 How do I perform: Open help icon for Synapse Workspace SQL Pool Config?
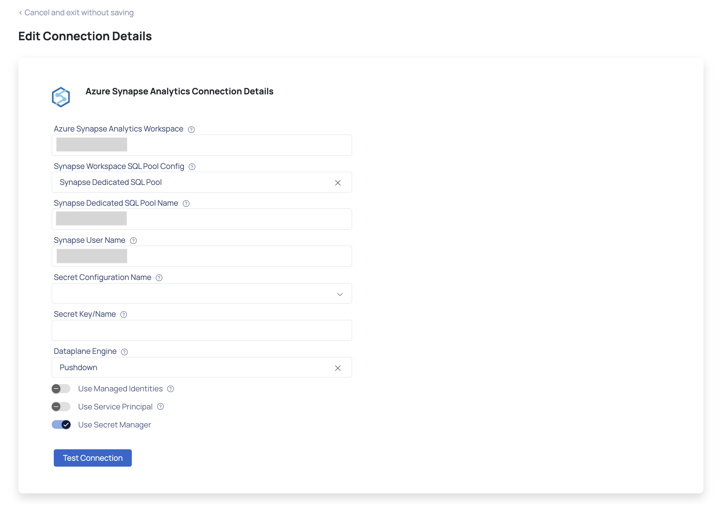pyautogui.click(x=192, y=167)
